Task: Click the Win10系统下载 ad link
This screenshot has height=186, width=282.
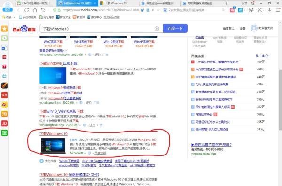Action: click(114, 42)
